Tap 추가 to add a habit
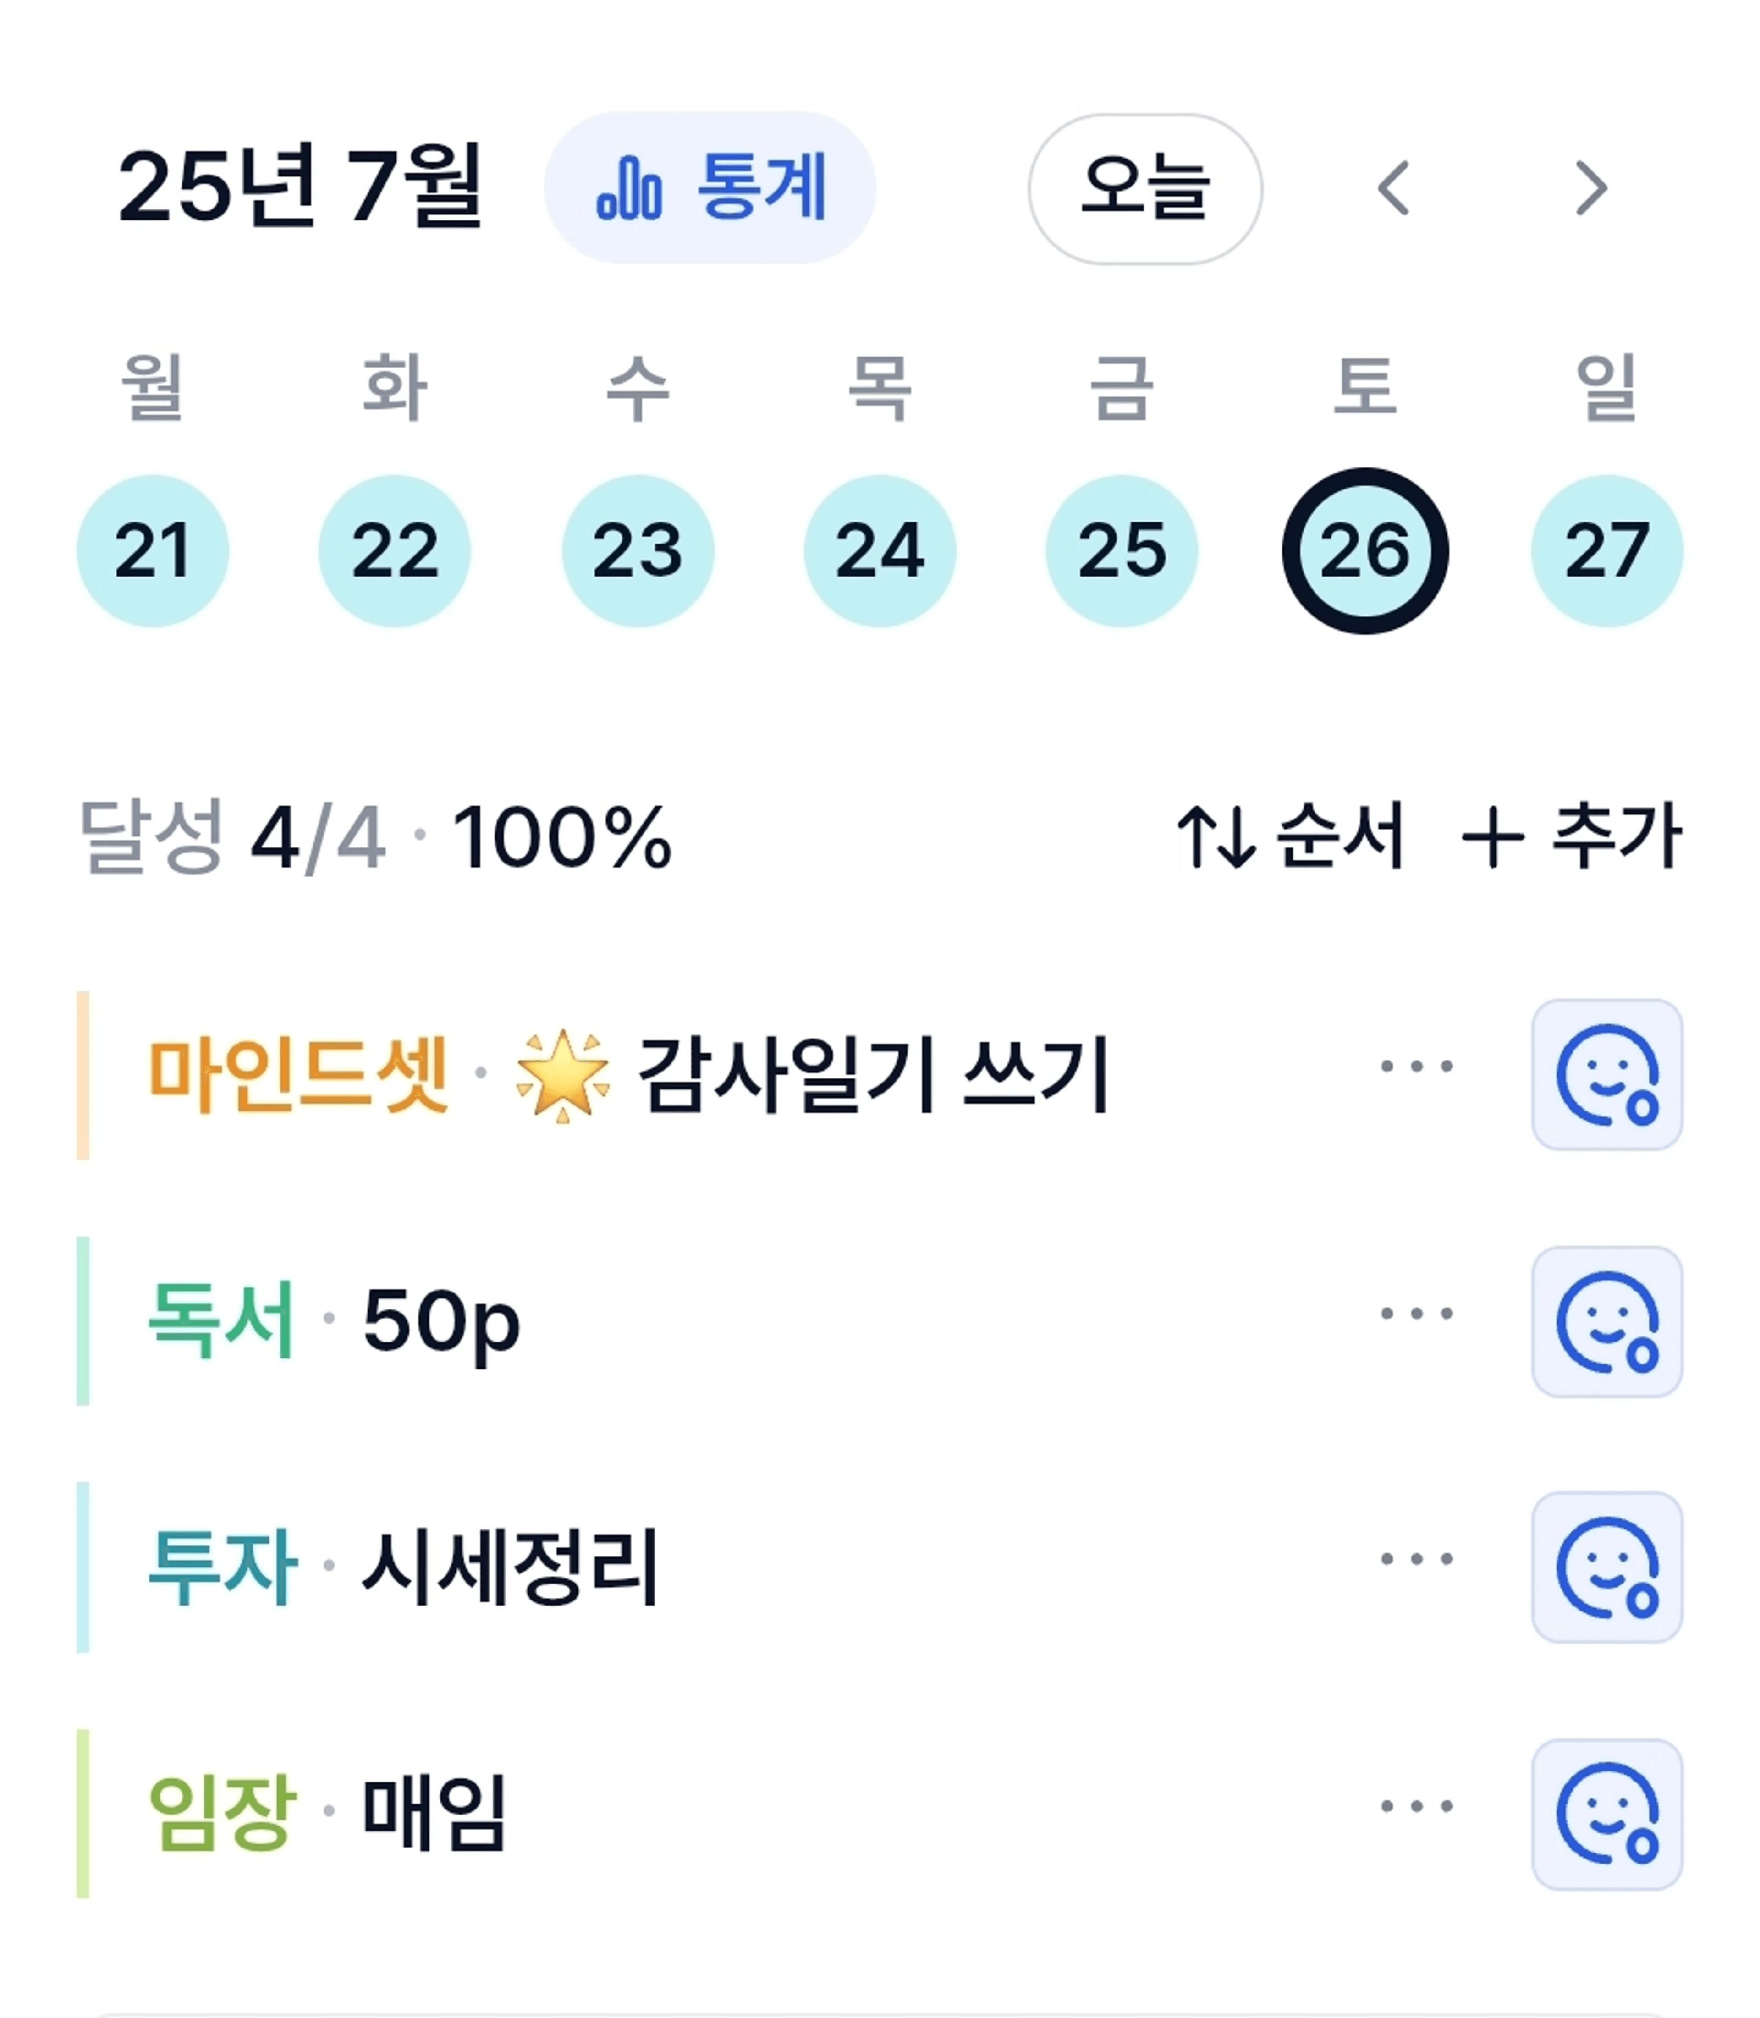The width and height of the screenshot is (1760, 2018). pos(1572,836)
